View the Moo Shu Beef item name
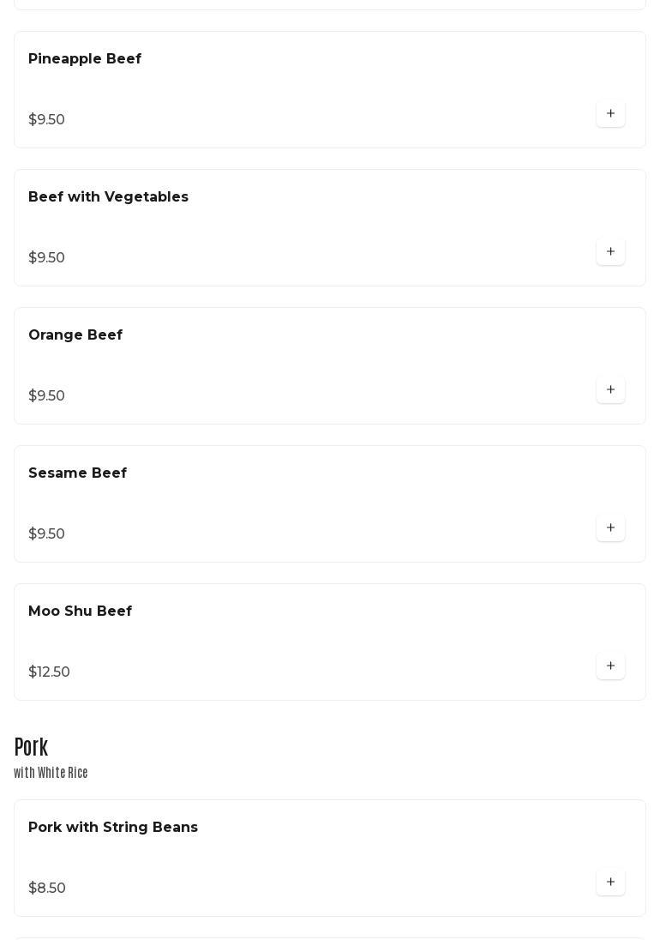 (80, 612)
